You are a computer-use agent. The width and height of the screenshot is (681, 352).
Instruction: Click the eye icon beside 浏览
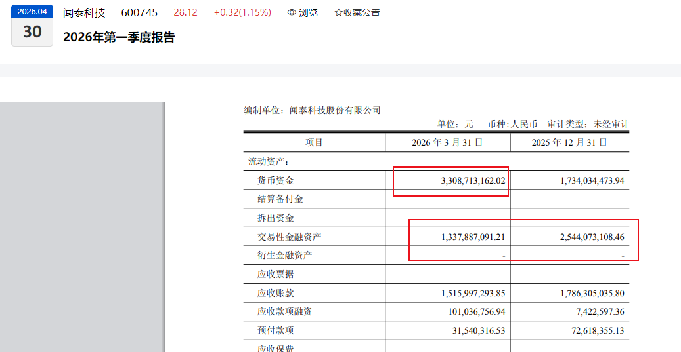tap(292, 12)
